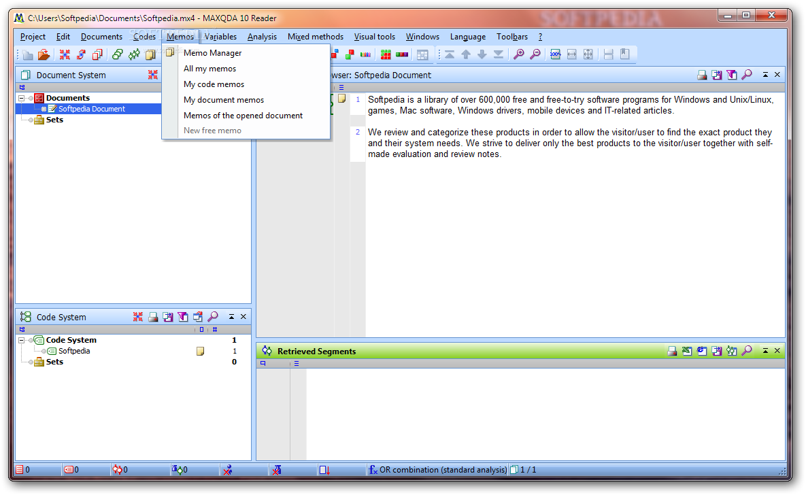Click the Documents root tree label
Screen dimensions: 806x495
point(68,98)
